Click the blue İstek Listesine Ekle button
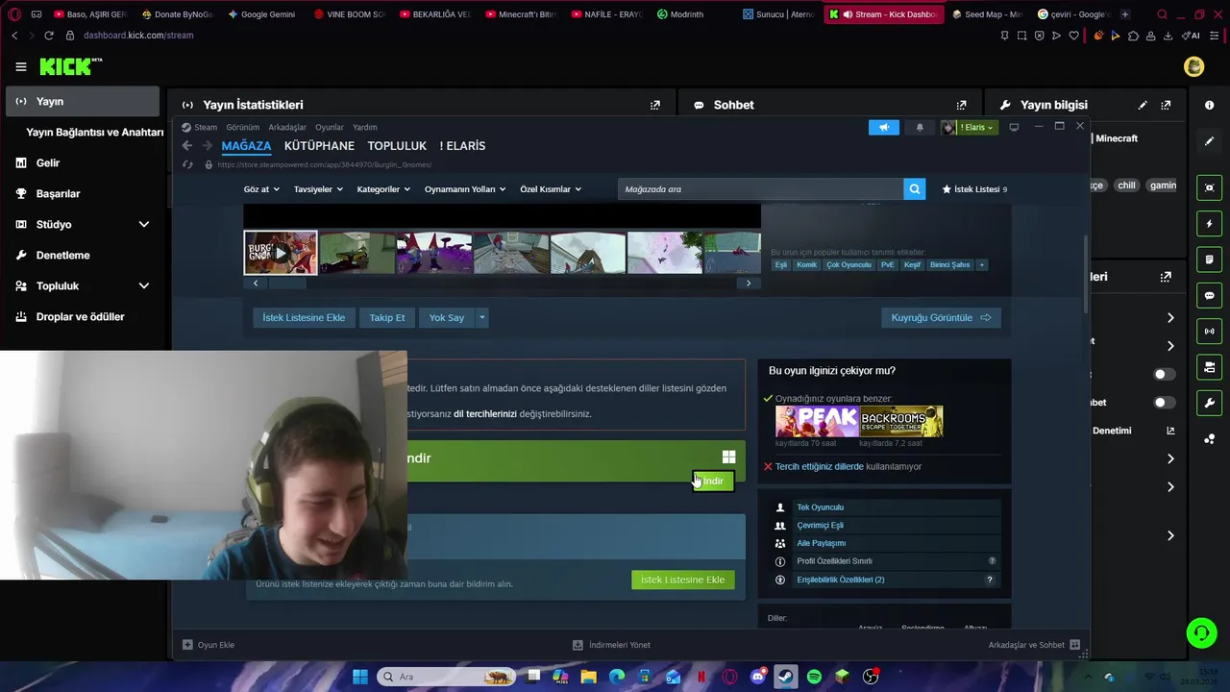This screenshot has width=1230, height=692. coord(304,317)
